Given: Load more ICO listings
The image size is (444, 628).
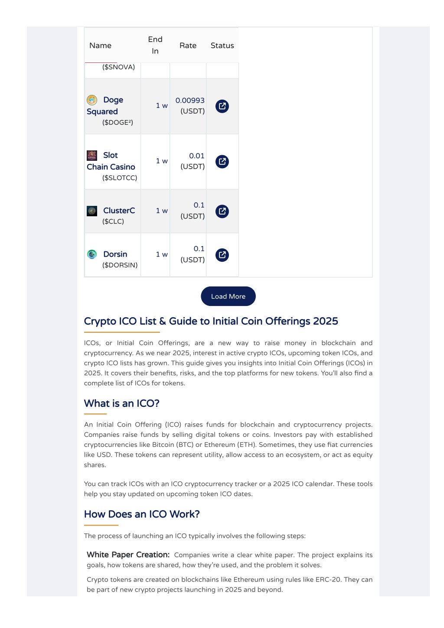Looking at the screenshot, I should point(228,296).
